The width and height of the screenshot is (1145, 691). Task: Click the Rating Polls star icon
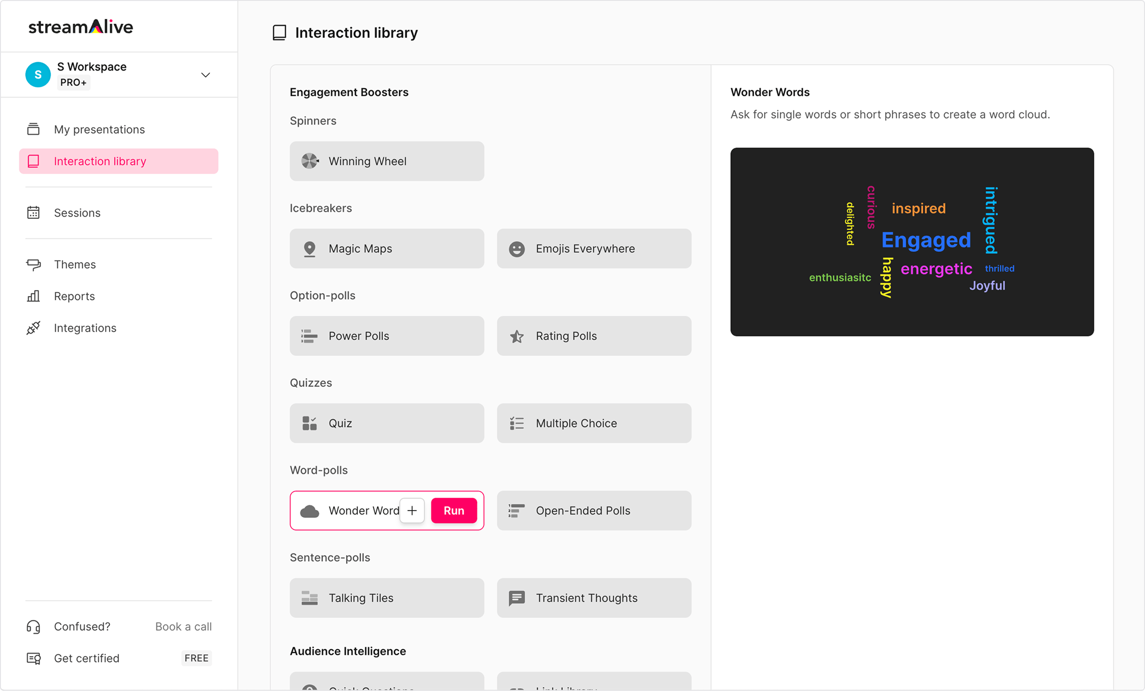pyautogui.click(x=516, y=336)
